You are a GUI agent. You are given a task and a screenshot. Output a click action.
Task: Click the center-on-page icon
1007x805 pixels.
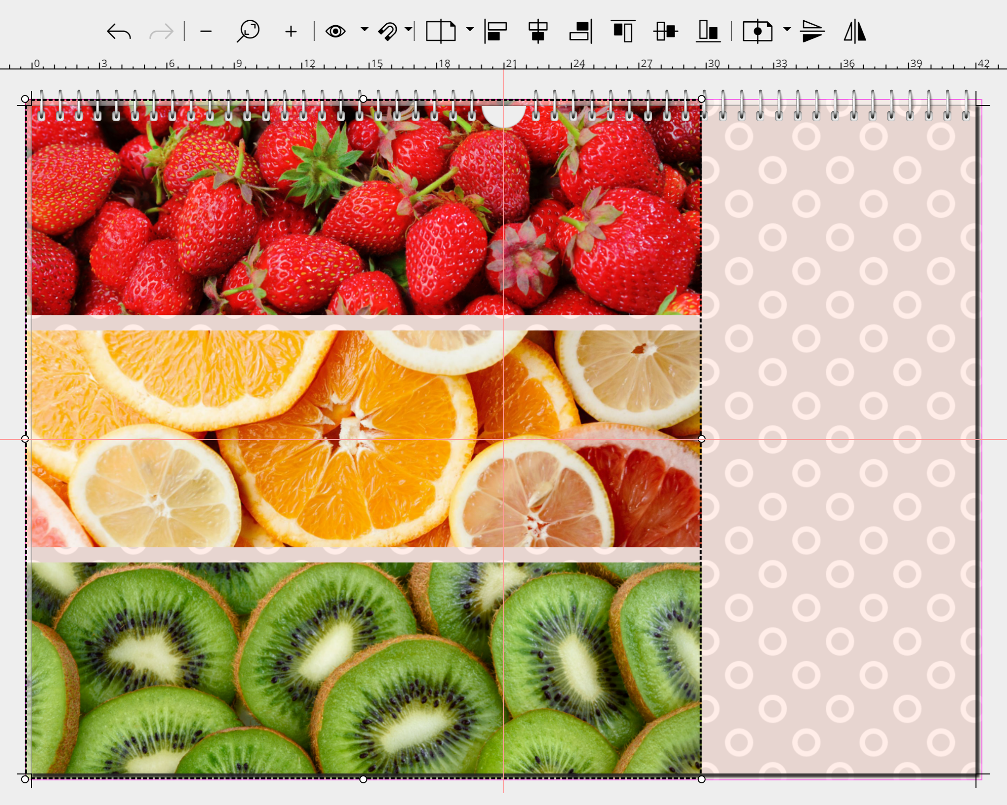coord(757,32)
